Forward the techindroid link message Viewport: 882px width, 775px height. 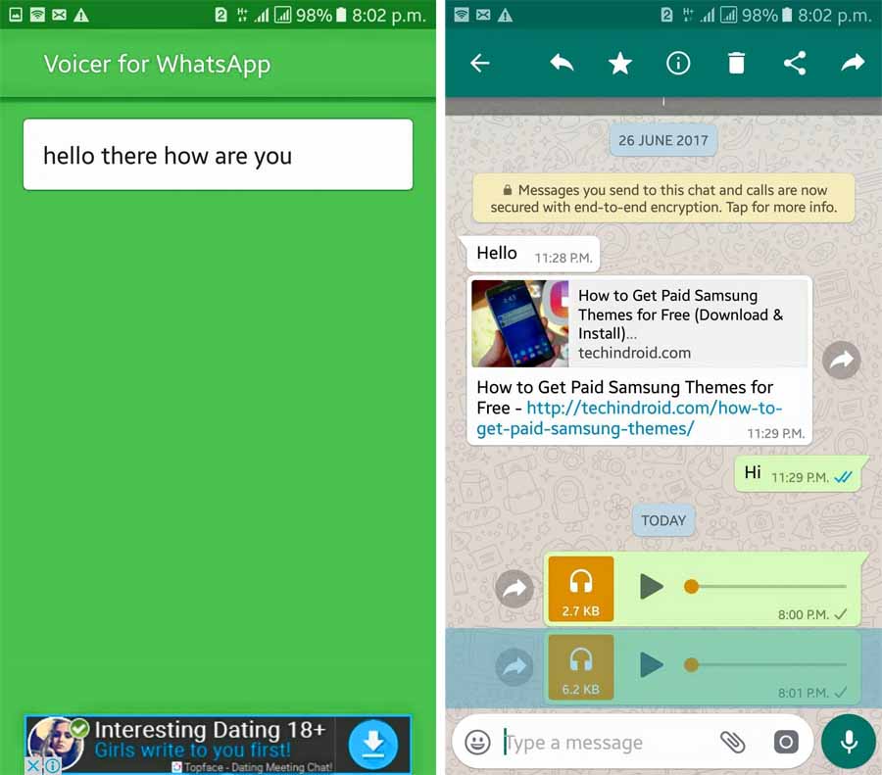842,360
